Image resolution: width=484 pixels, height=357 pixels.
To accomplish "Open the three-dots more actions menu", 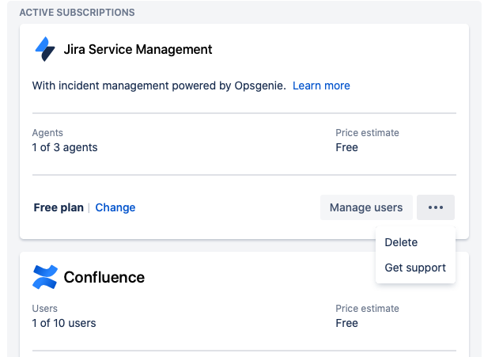I will pyautogui.click(x=436, y=207).
